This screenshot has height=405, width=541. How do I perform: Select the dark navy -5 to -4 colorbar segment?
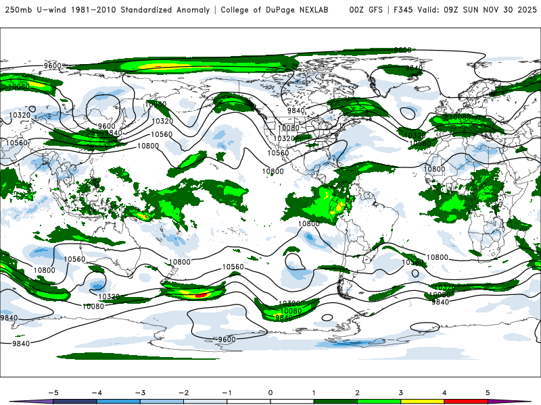click(75, 402)
